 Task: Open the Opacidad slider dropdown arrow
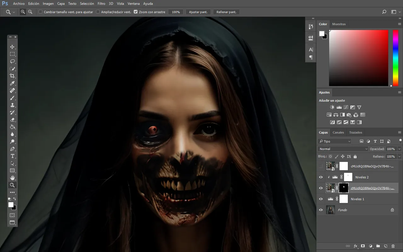[x=400, y=149]
